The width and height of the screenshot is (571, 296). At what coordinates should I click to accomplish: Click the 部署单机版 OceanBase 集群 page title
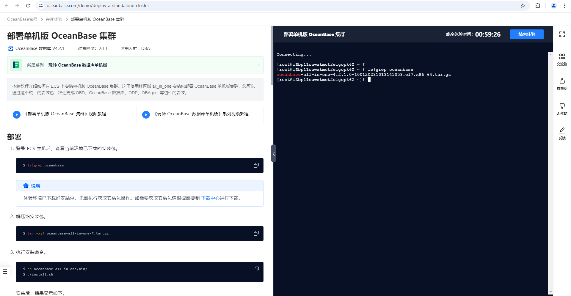click(x=62, y=36)
